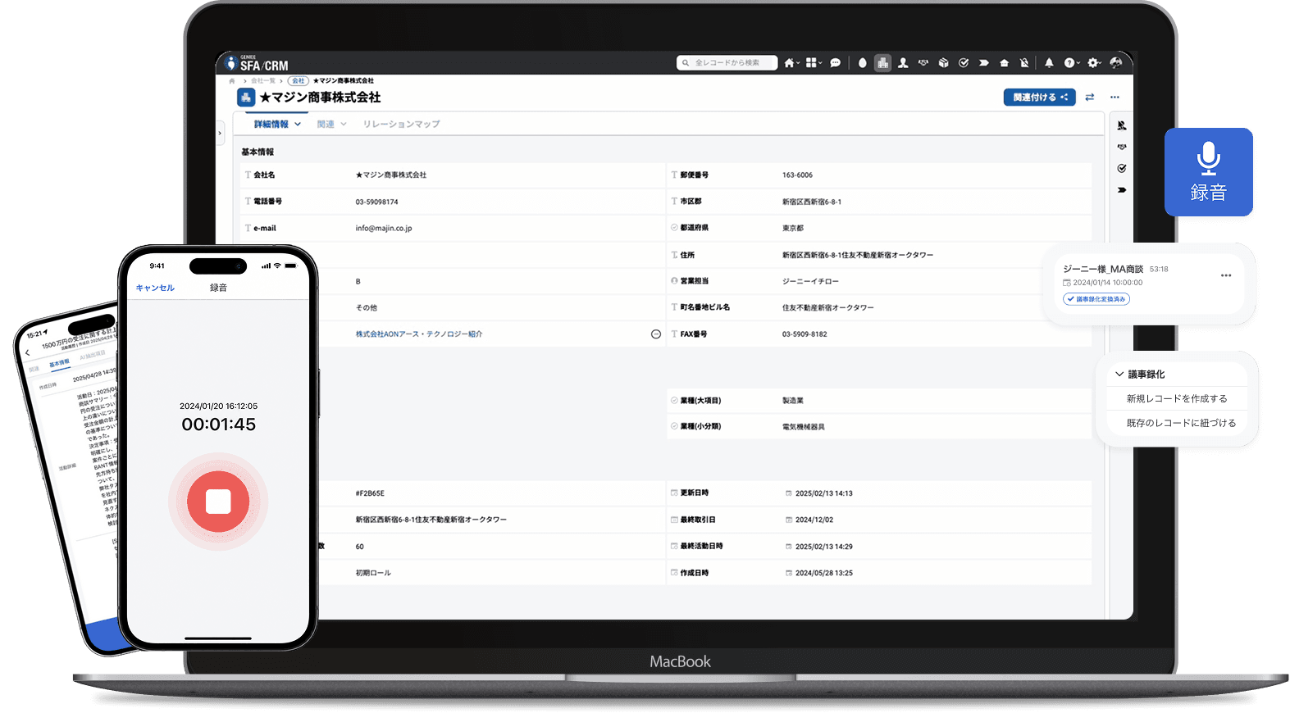Stop the recording with the red button
1290x713 pixels.
[218, 502]
